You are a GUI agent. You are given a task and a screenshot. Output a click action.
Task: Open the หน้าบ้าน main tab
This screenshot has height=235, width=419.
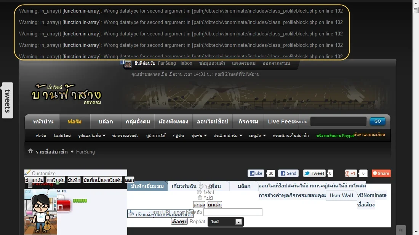coord(43,121)
